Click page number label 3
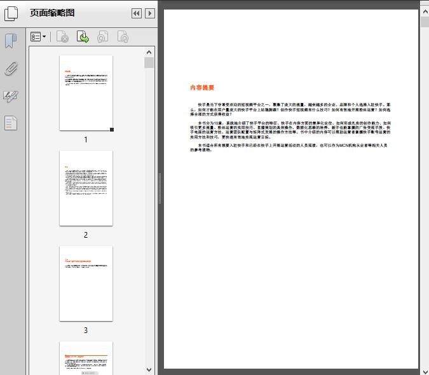This screenshot has width=429, height=375. (86, 331)
